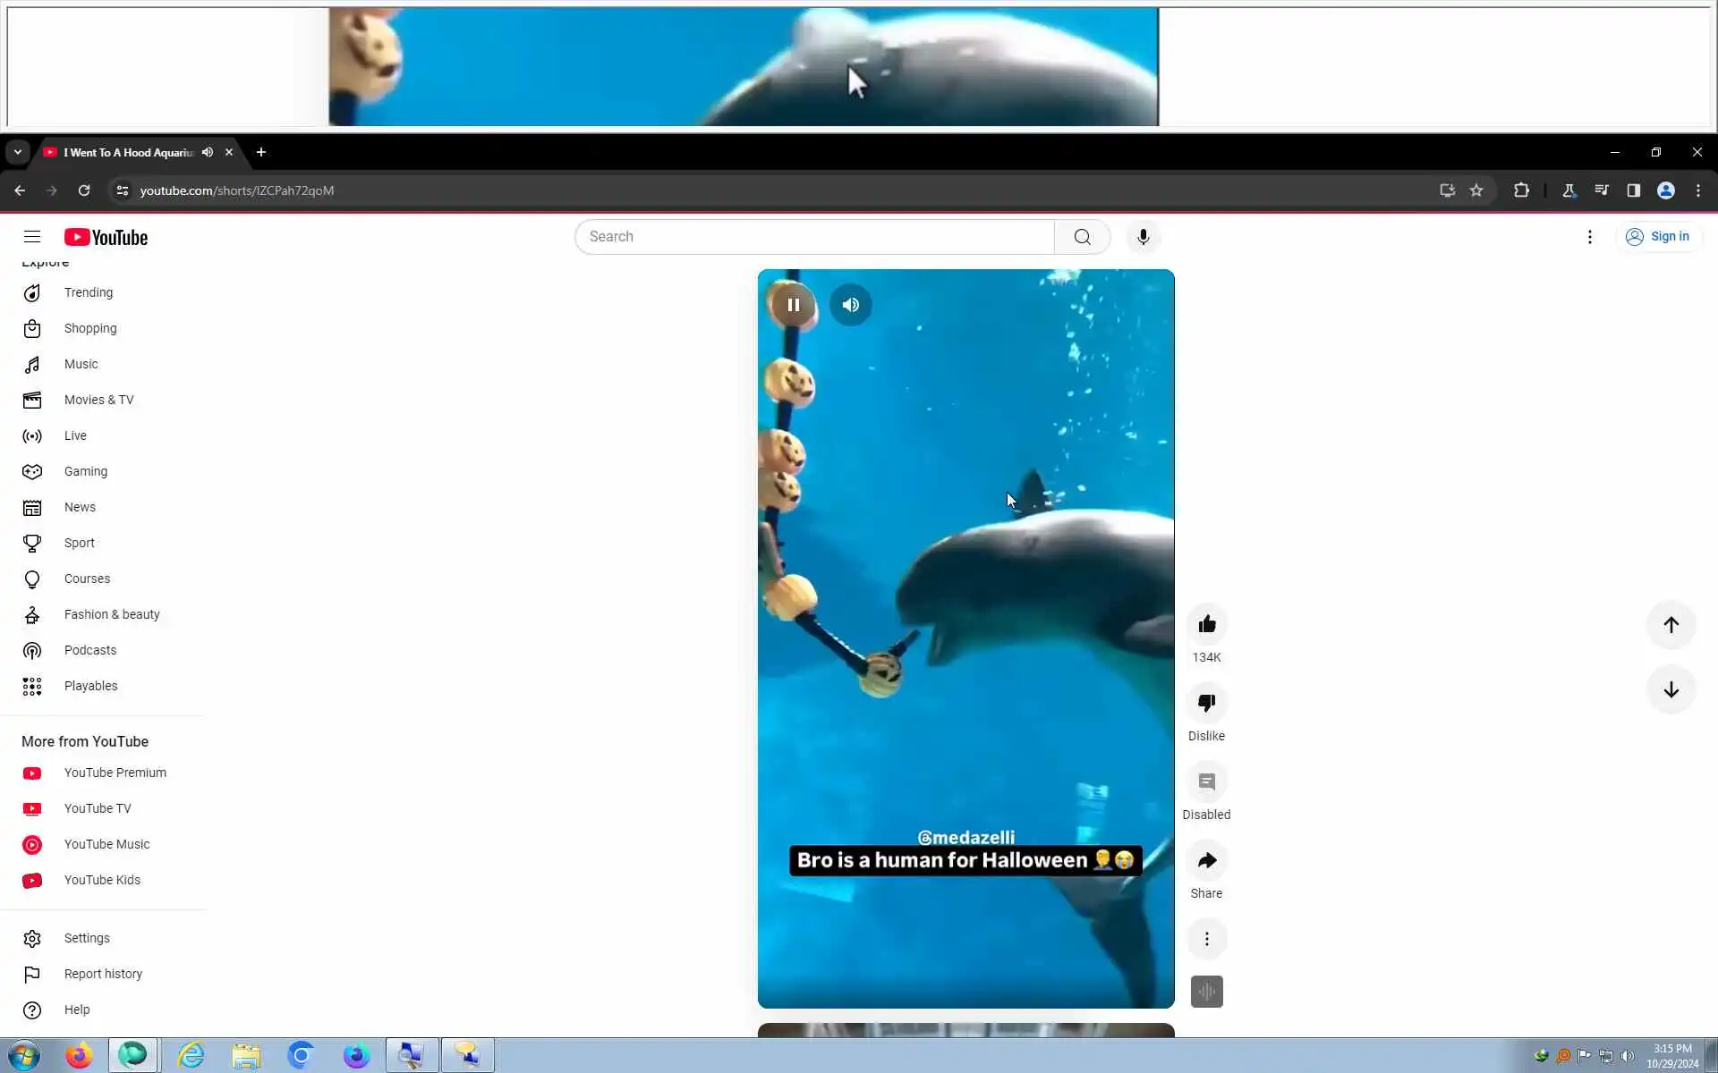Select Gaming from the Explore list
The height and width of the screenshot is (1073, 1718).
pos(85,471)
